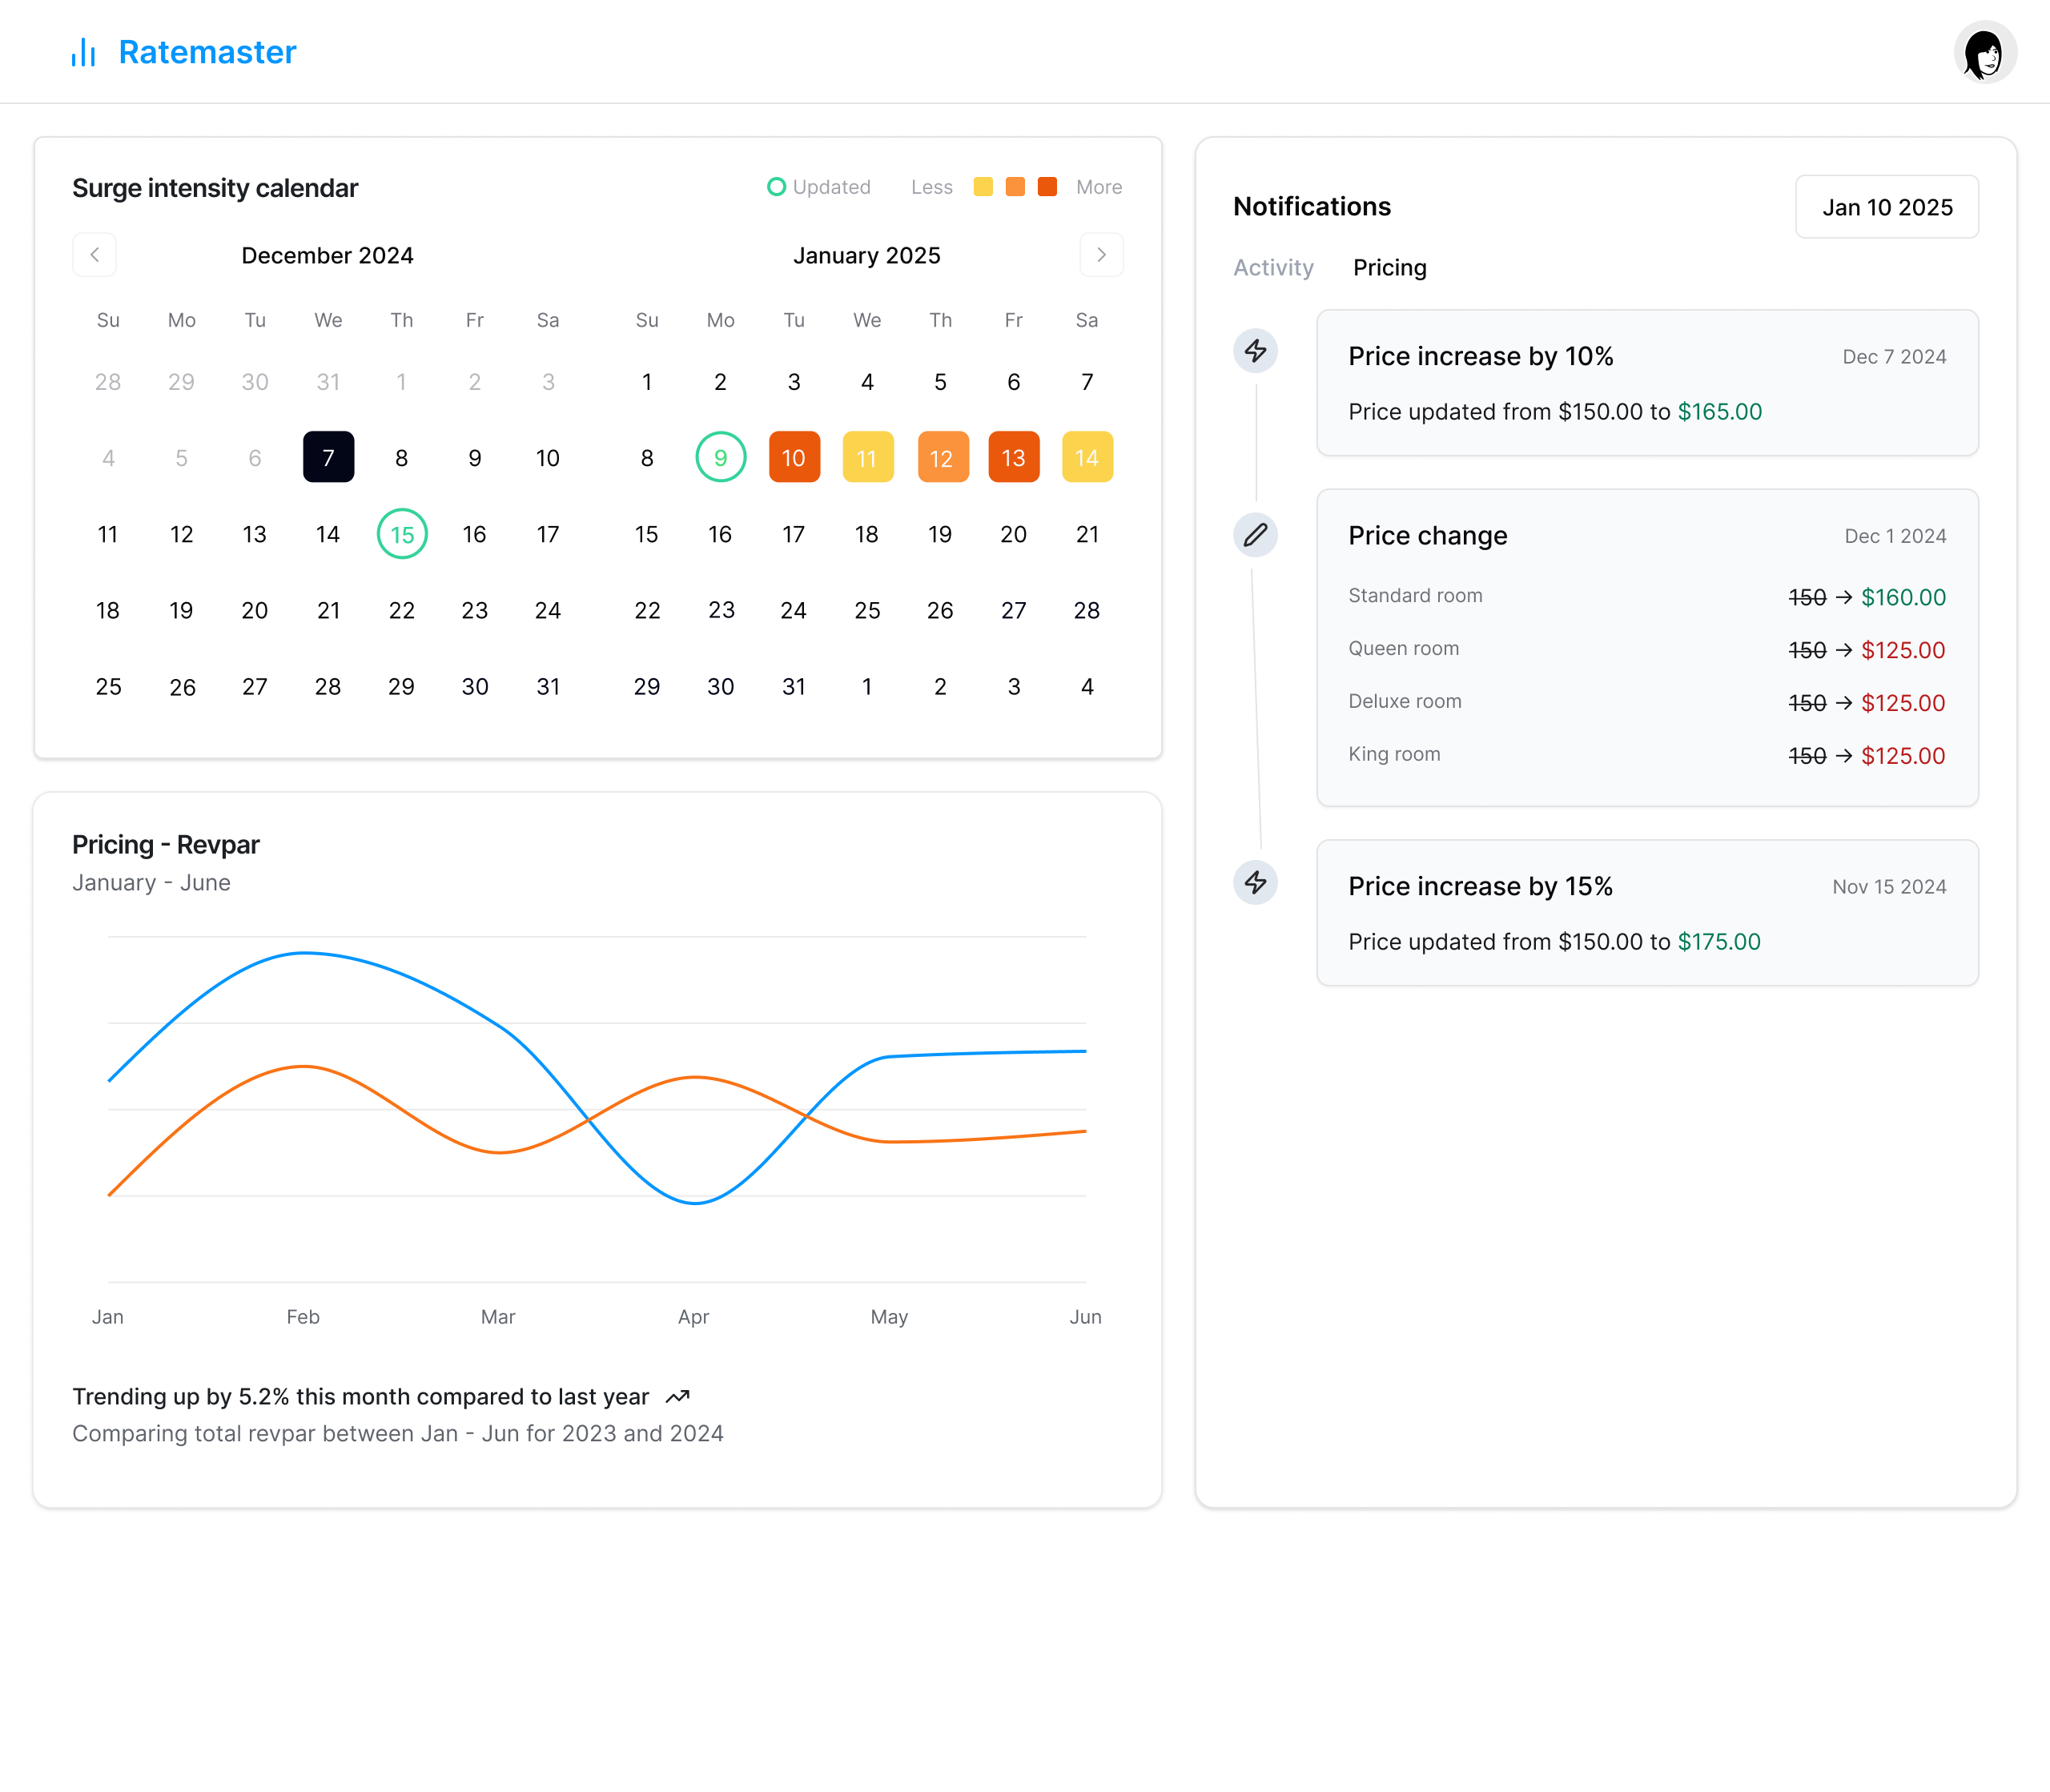Click lightning icon beside 15% price increase

1255,883
